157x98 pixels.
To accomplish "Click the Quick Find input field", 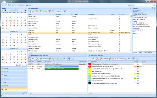I will coord(144,5).
